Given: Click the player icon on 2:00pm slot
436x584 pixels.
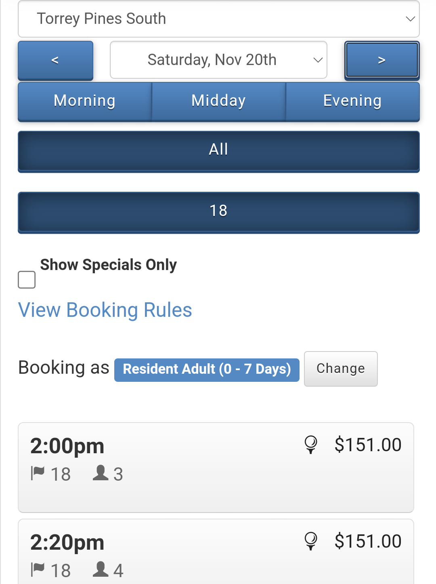Looking at the screenshot, I should coord(101,473).
